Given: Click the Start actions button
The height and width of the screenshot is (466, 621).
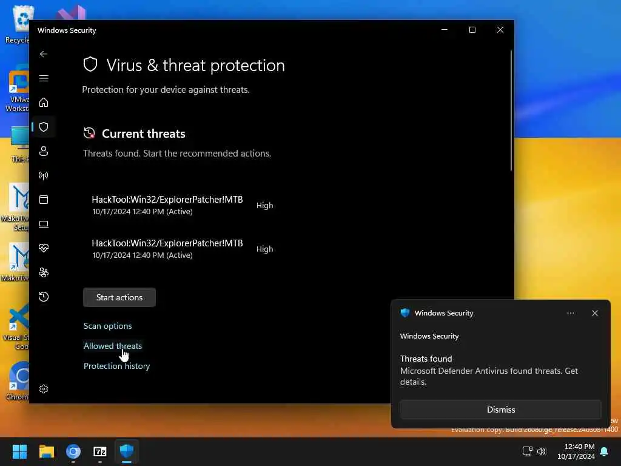Looking at the screenshot, I should click(119, 297).
